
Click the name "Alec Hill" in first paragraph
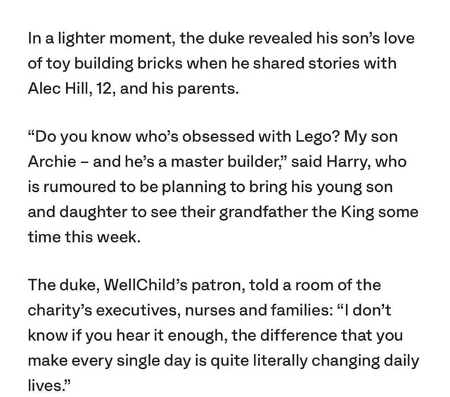coord(60,88)
